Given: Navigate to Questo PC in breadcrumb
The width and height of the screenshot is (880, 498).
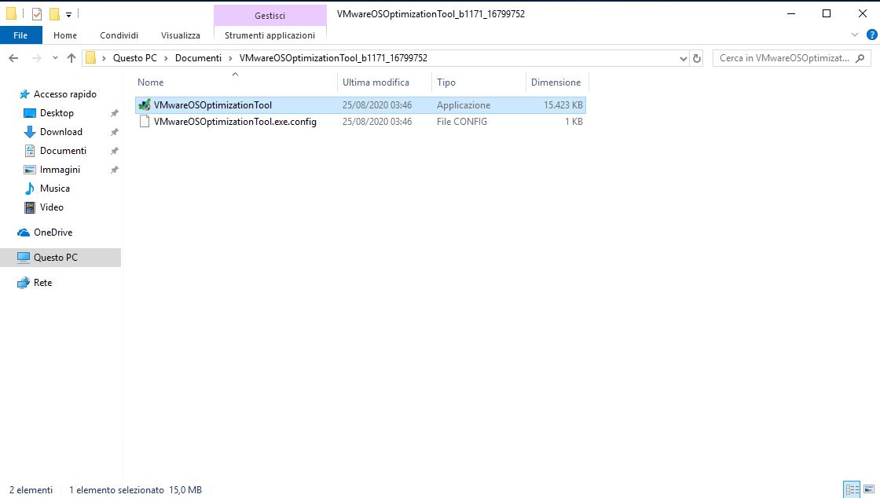Looking at the screenshot, I should pyautogui.click(x=134, y=58).
